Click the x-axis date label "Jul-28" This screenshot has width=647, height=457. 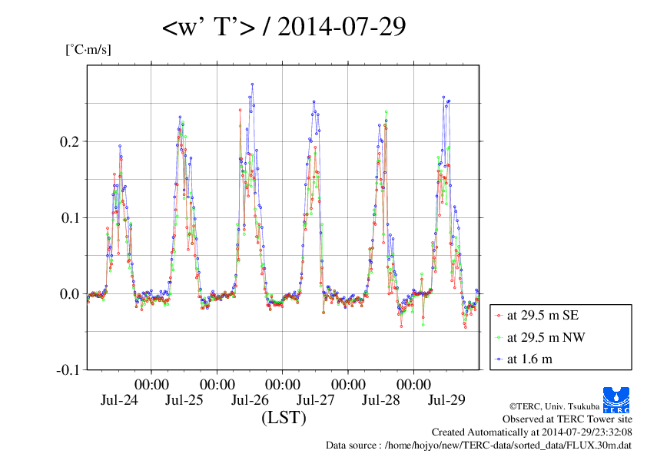(381, 399)
